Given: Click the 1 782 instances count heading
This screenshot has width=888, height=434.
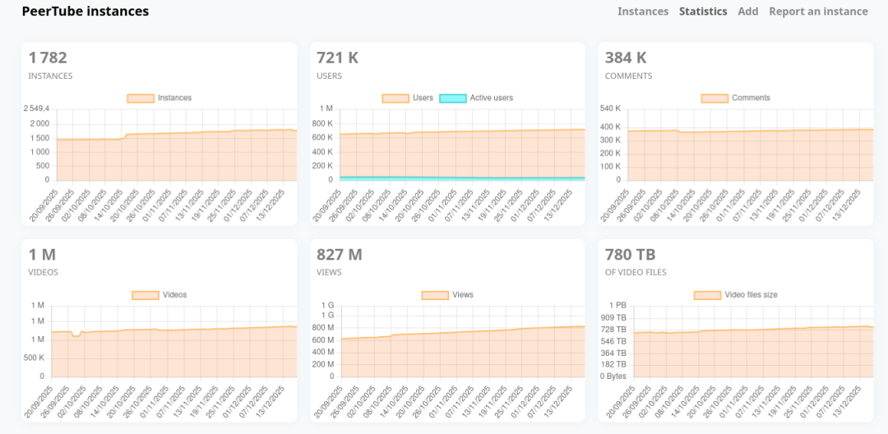Looking at the screenshot, I should (x=48, y=58).
